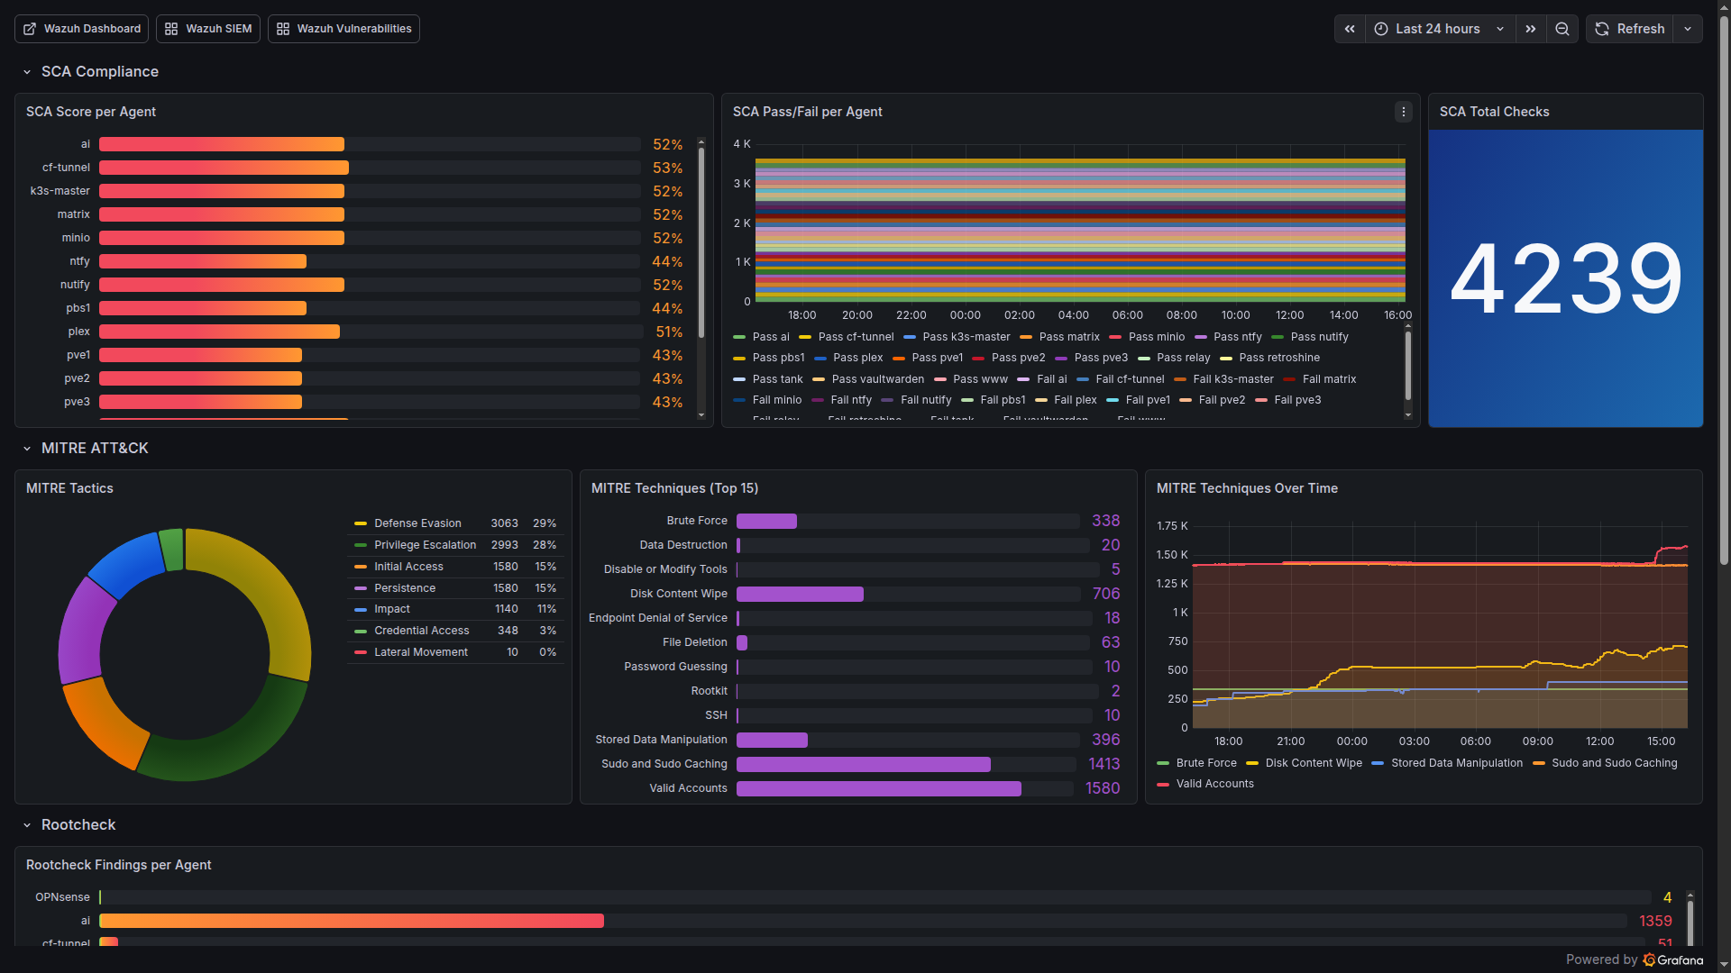
Task: Collapse the MITRE ATT&CK row
Action: coord(27,449)
